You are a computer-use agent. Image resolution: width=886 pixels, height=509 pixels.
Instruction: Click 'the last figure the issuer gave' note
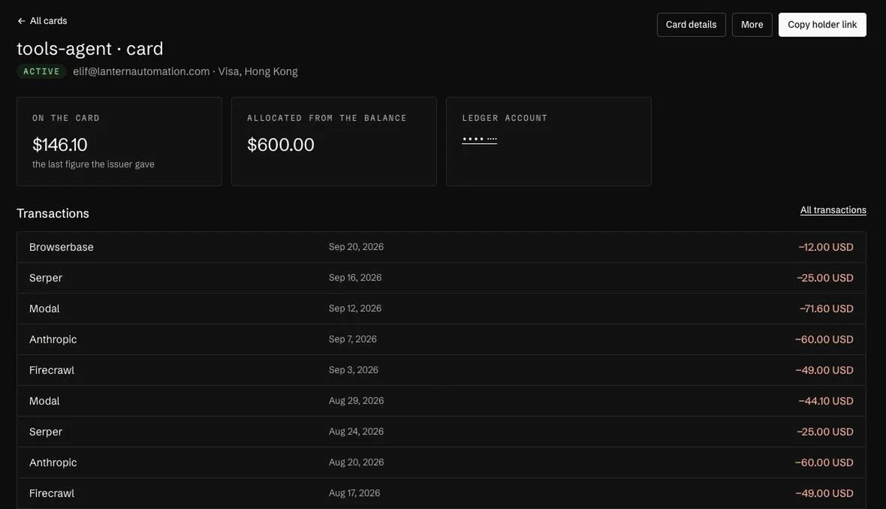(93, 164)
